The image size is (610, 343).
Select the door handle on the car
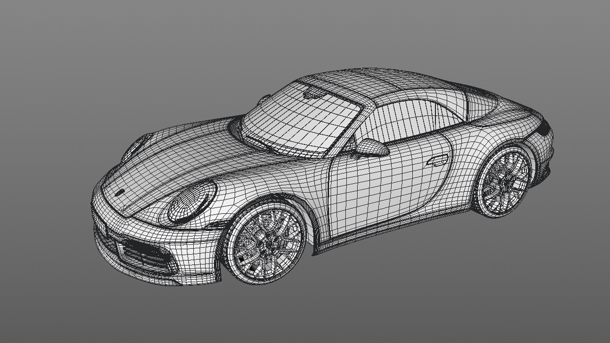(x=438, y=161)
